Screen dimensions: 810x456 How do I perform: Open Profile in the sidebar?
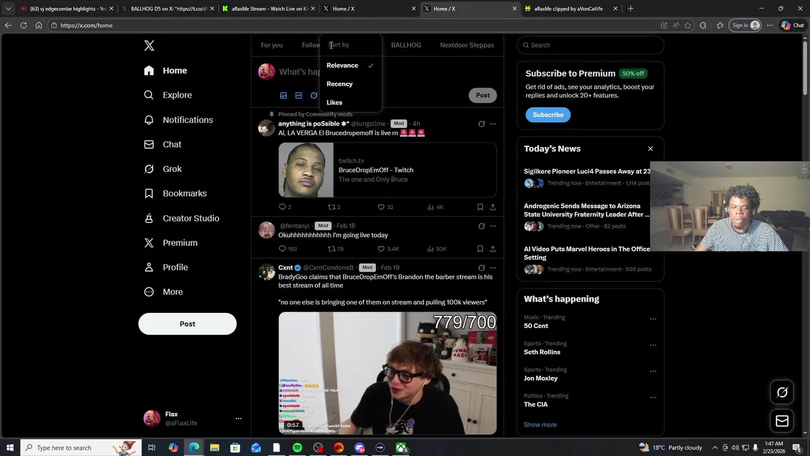pyautogui.click(x=166, y=267)
